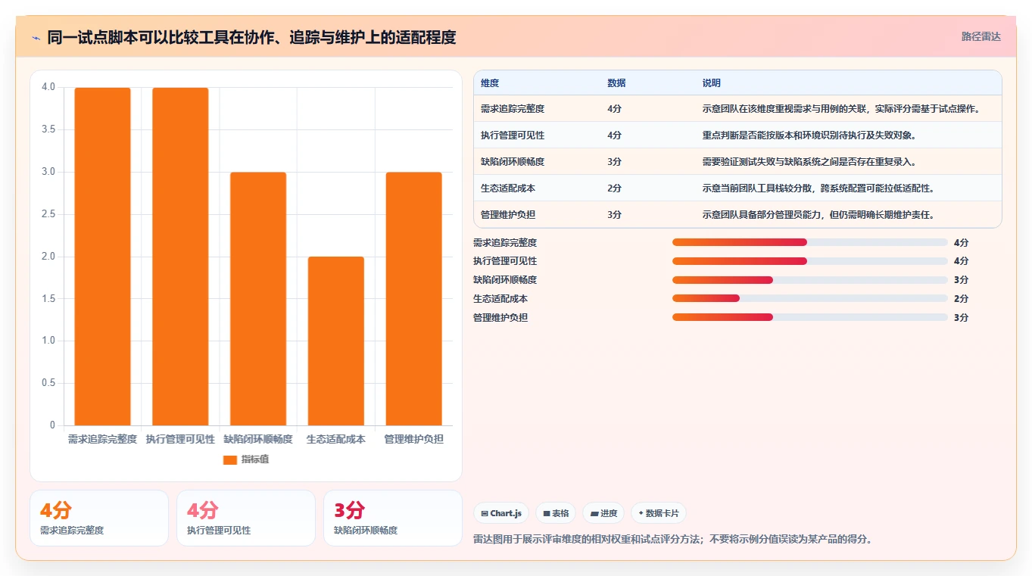Click the table description starting with 需要验证测试失败

809,162
